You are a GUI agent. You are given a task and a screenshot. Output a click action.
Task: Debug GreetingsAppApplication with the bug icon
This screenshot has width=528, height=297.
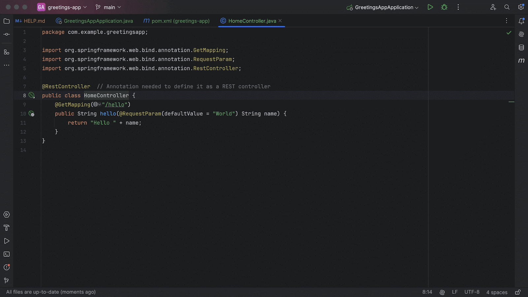click(x=444, y=7)
